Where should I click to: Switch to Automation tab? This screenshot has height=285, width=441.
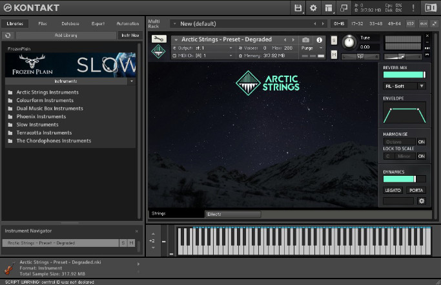[x=128, y=24]
